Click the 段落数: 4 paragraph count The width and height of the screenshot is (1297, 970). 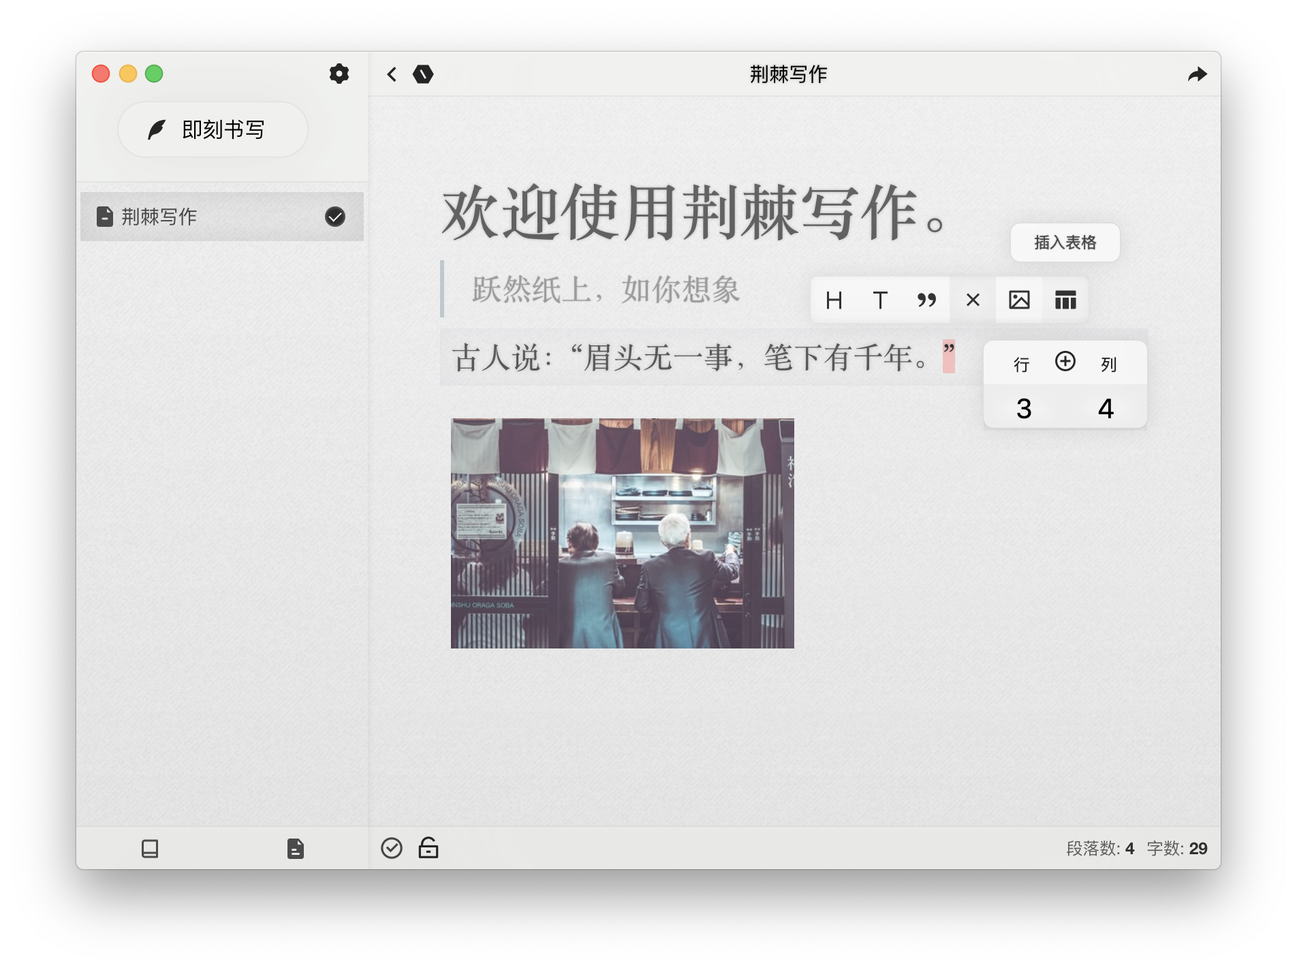[x=1100, y=849]
